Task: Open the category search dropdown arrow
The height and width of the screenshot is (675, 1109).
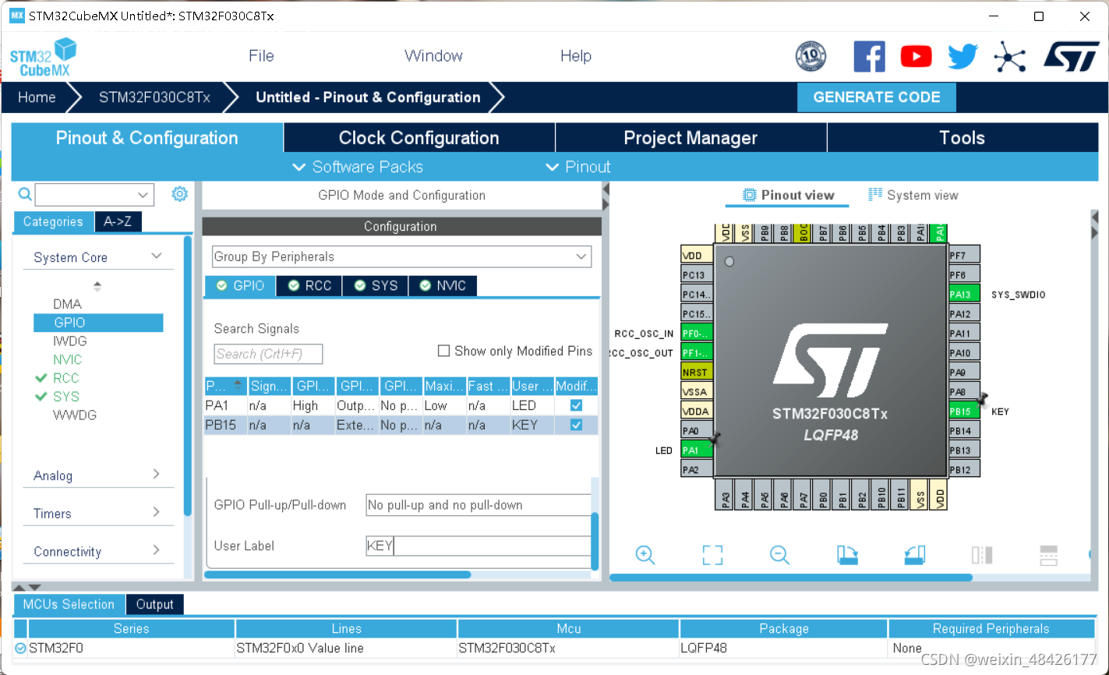Action: click(143, 194)
